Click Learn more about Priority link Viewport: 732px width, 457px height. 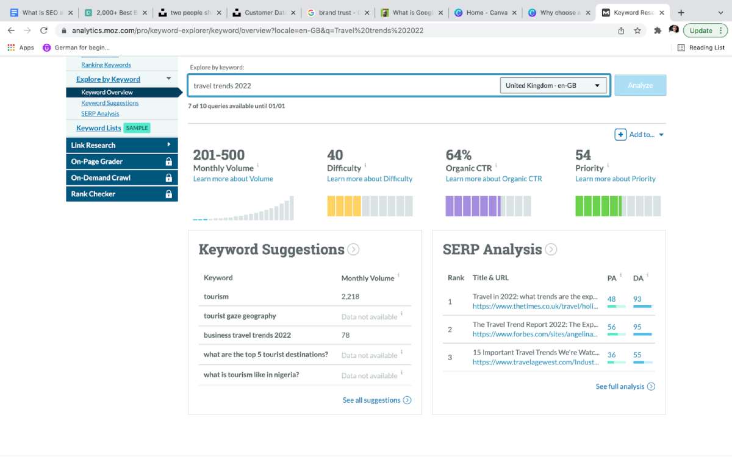tap(615, 179)
